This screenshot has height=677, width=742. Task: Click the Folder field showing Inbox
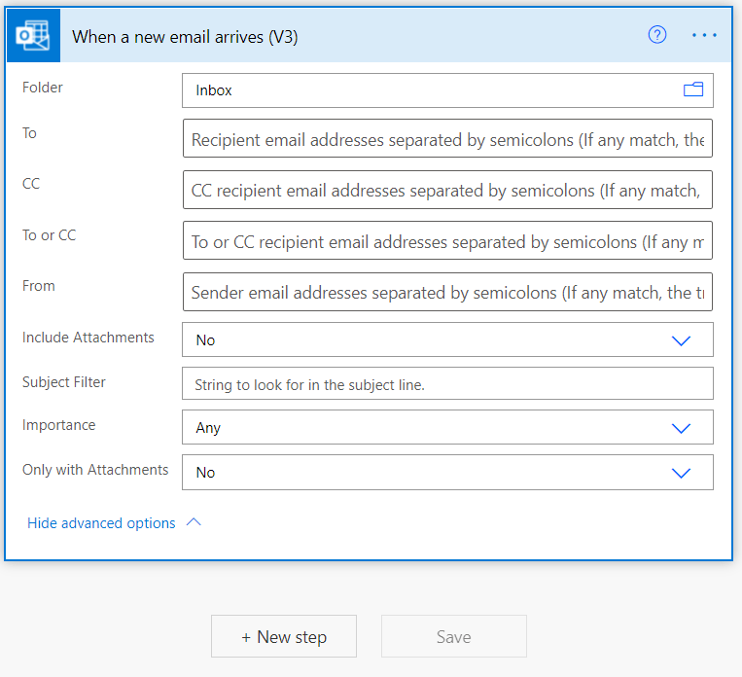(x=428, y=90)
